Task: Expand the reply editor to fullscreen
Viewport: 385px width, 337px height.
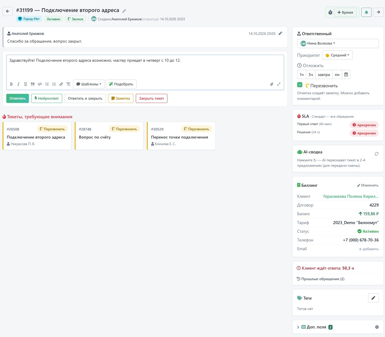Action: click(279, 84)
